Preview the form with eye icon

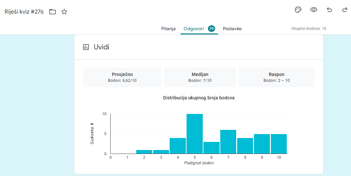click(x=314, y=10)
